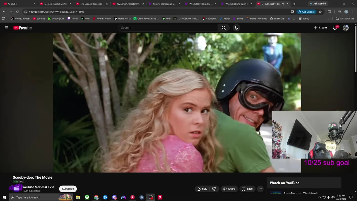Open Windows Start menu
357x201 pixels.
pyautogui.click(x=4, y=197)
